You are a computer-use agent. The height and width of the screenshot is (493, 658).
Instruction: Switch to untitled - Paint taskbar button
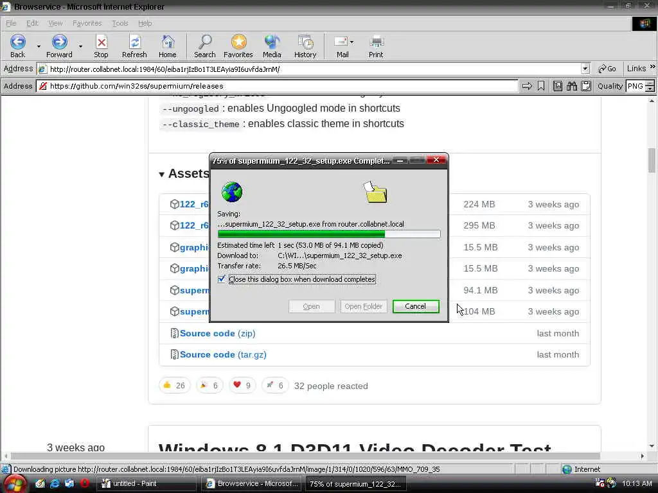click(x=146, y=483)
